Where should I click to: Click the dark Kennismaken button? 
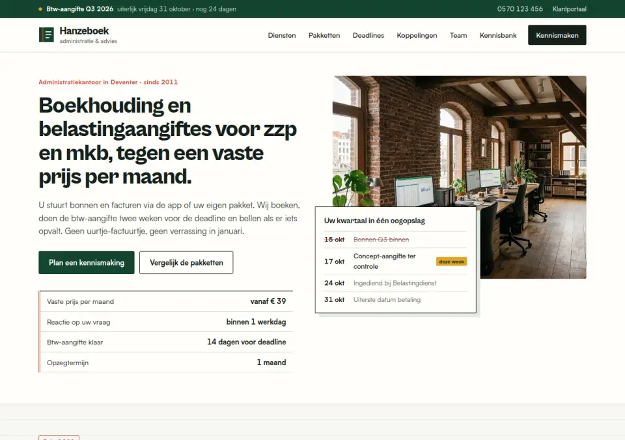[x=557, y=35]
